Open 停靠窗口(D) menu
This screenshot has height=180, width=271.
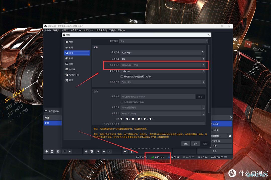click(76, 30)
